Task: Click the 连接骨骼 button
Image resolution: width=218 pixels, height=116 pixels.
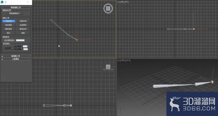Action: [23, 25]
